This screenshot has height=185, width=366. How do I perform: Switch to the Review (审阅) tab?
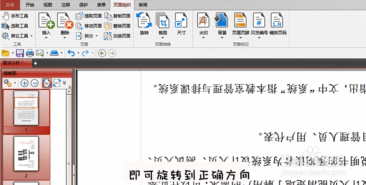143,5
